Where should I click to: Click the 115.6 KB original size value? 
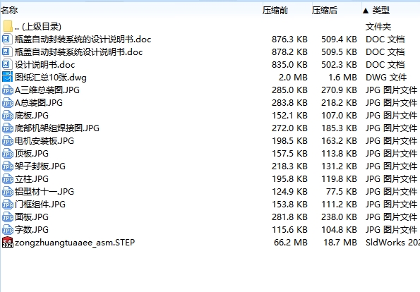pyautogui.click(x=289, y=230)
